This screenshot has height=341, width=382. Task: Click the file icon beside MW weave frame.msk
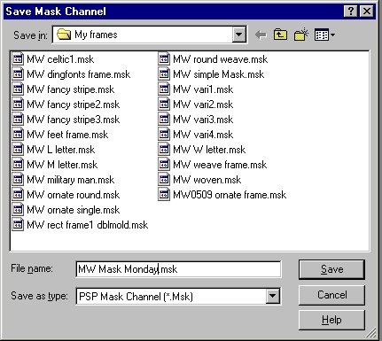pyautogui.click(x=164, y=165)
